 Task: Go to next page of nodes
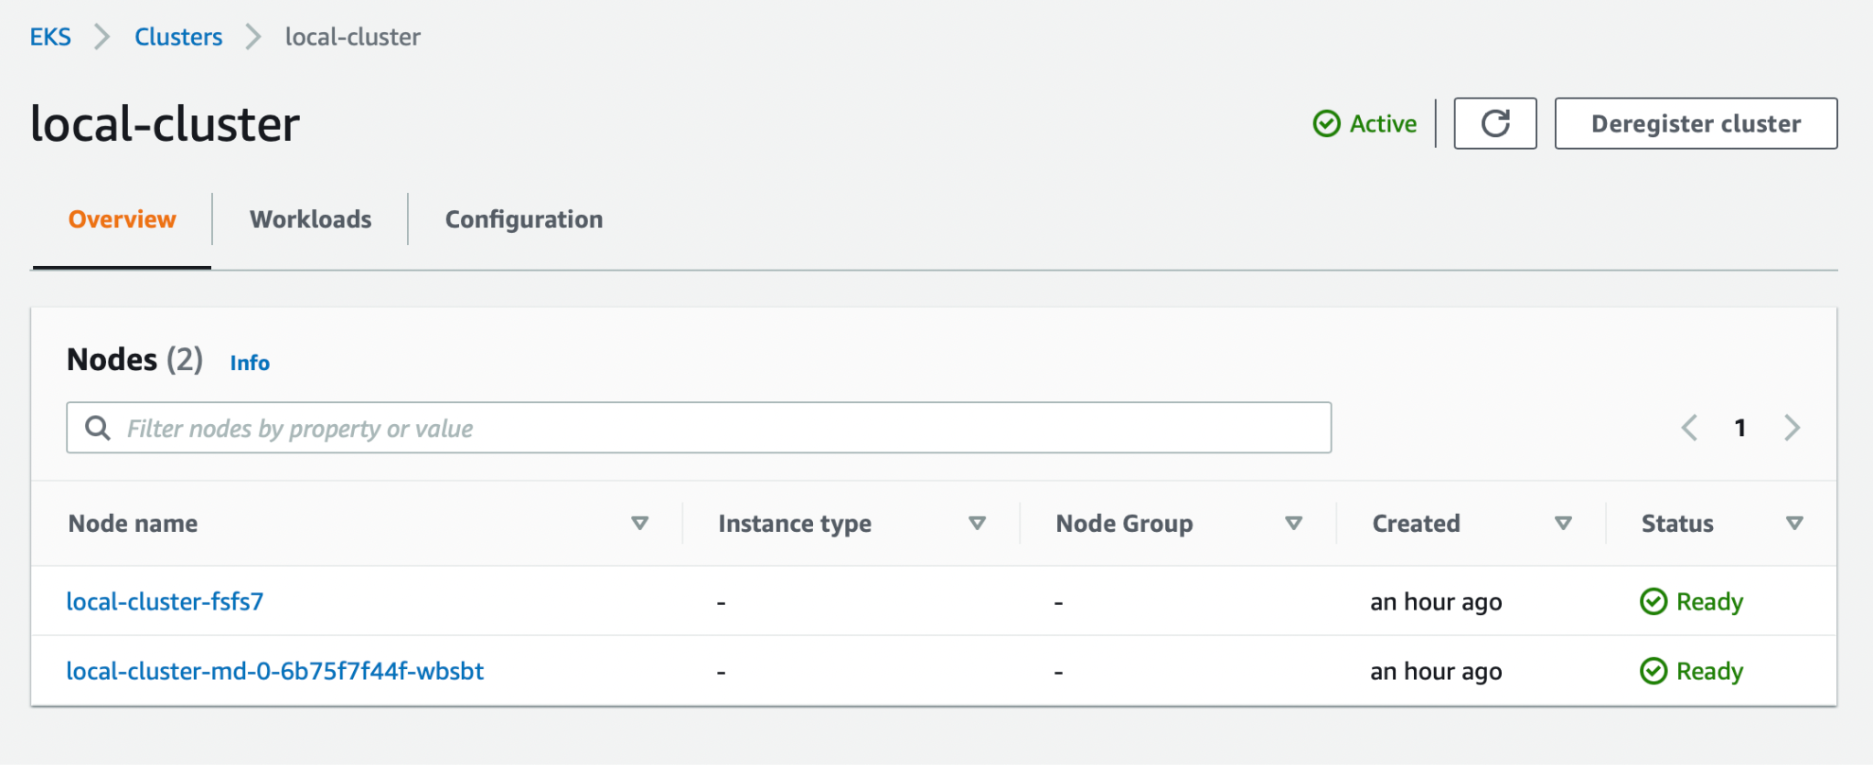1792,428
